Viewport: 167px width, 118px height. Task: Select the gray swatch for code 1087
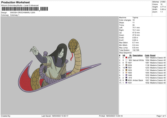click(127, 63)
